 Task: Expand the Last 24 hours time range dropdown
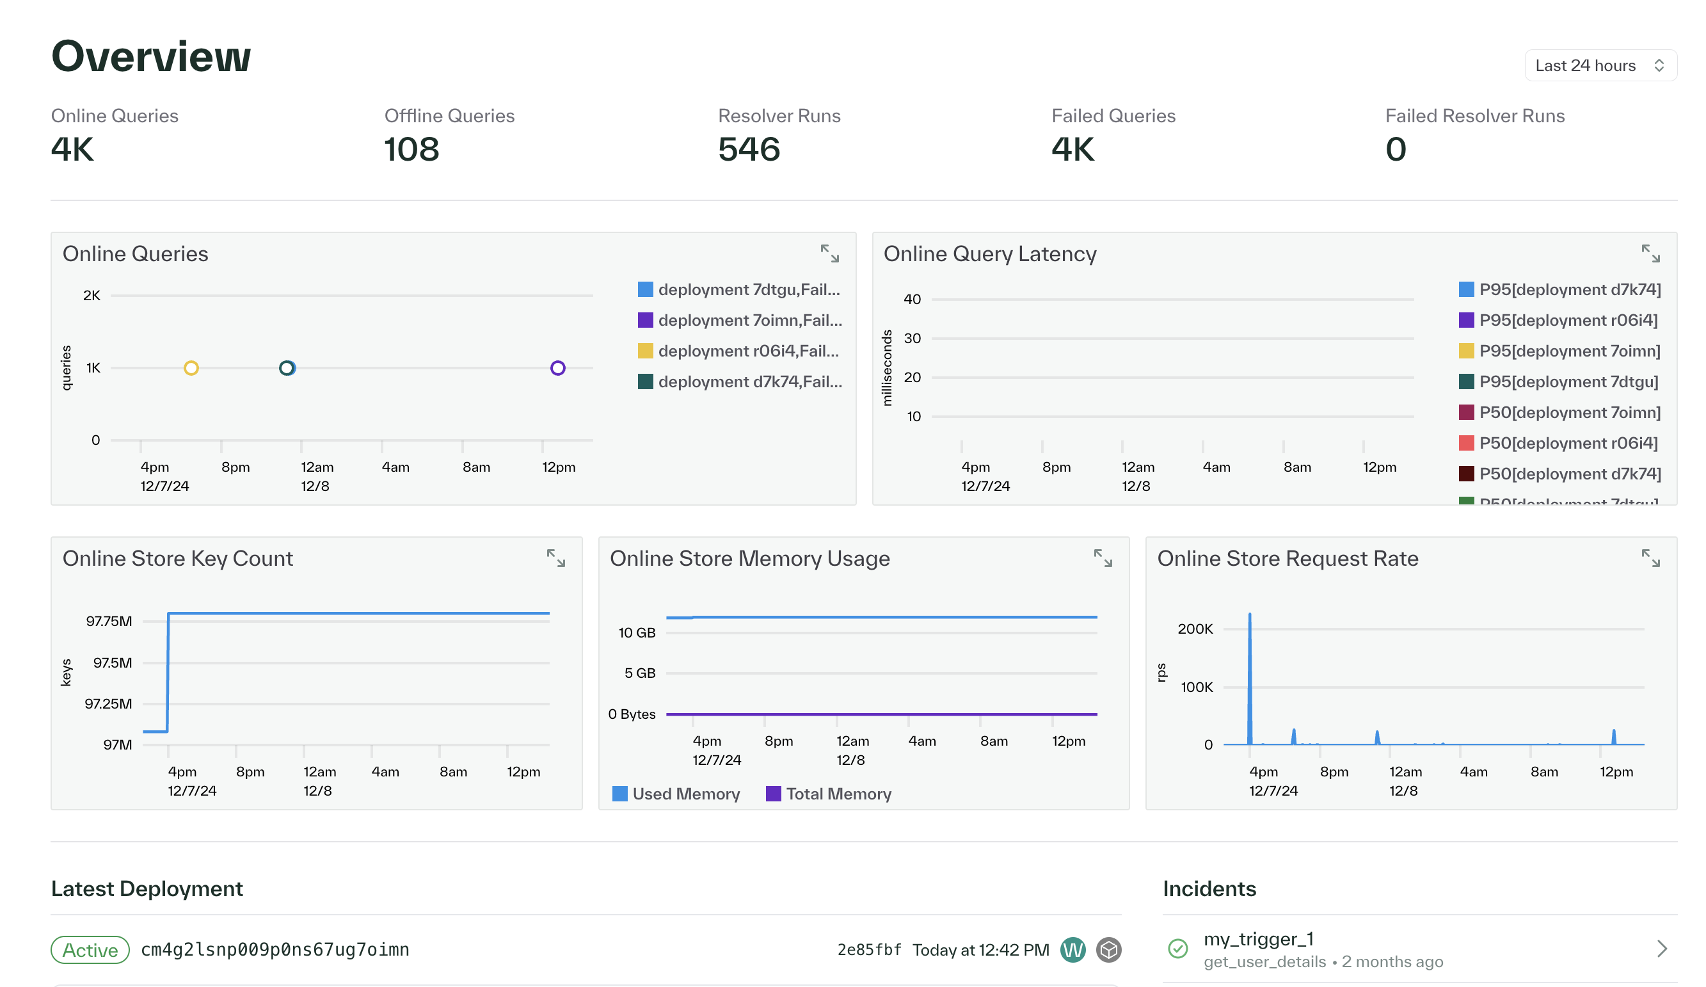click(x=1598, y=65)
